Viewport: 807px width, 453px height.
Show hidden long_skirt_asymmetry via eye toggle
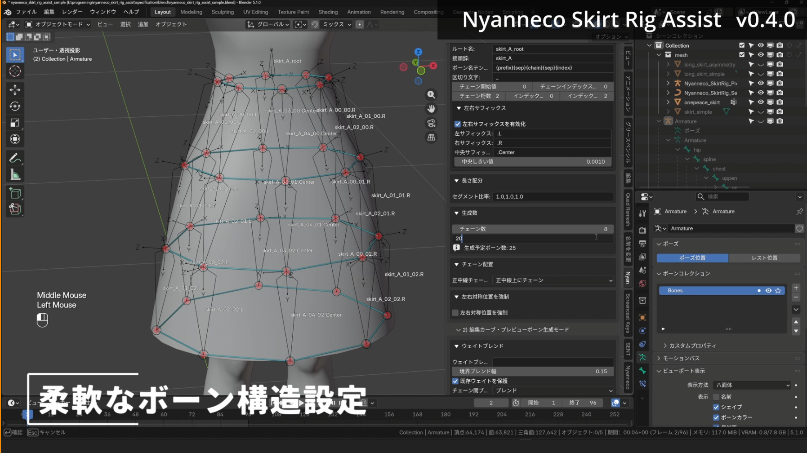pos(761,65)
